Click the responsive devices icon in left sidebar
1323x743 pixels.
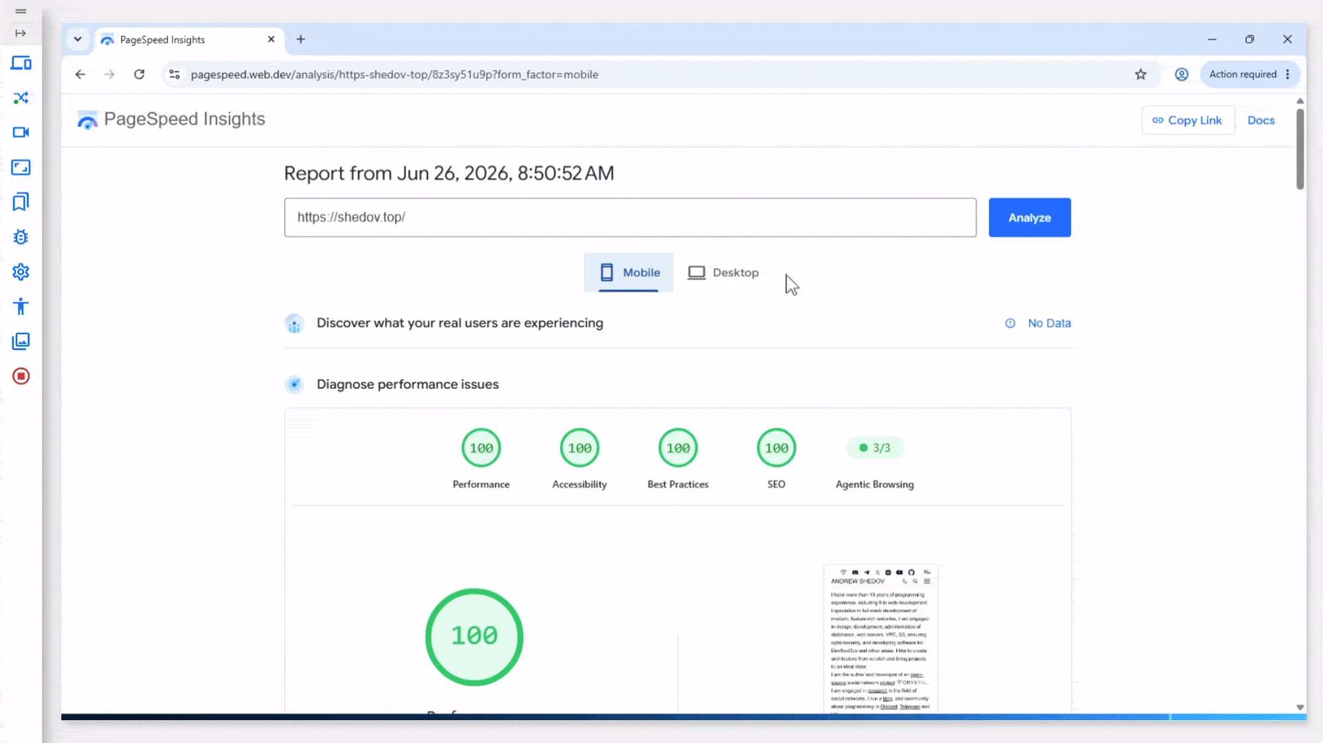pos(21,64)
